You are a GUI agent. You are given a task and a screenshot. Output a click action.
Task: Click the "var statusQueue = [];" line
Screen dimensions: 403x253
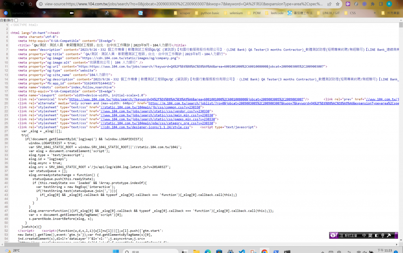pos(48,171)
